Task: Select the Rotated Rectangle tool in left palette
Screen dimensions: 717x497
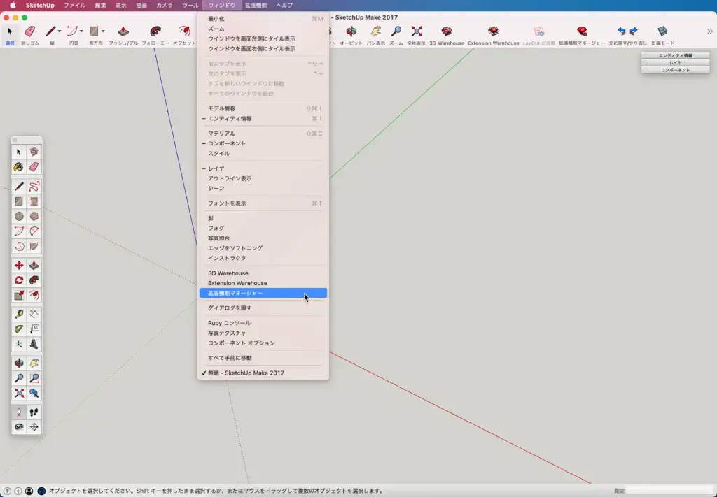Action: tap(34, 201)
